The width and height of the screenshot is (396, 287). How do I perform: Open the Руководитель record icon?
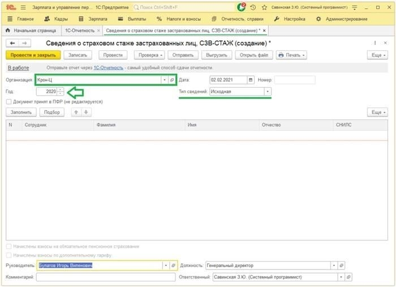(173, 265)
